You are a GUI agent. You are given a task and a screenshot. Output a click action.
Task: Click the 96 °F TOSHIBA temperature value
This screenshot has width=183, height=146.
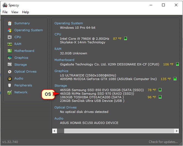(152, 97)
